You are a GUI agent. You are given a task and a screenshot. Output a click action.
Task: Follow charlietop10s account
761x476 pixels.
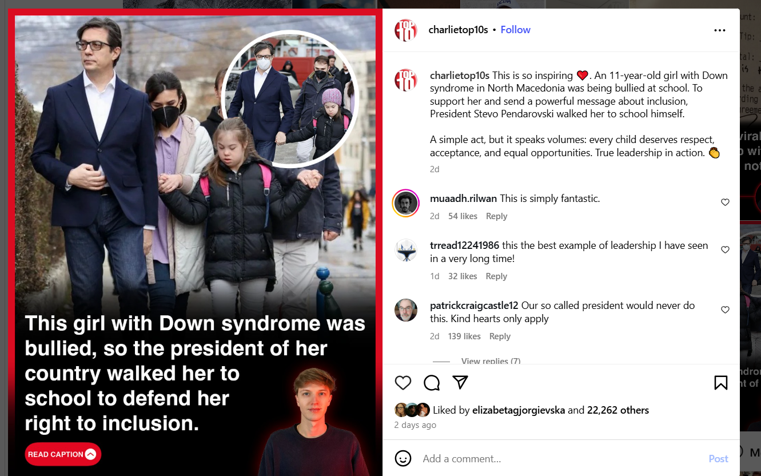point(515,30)
